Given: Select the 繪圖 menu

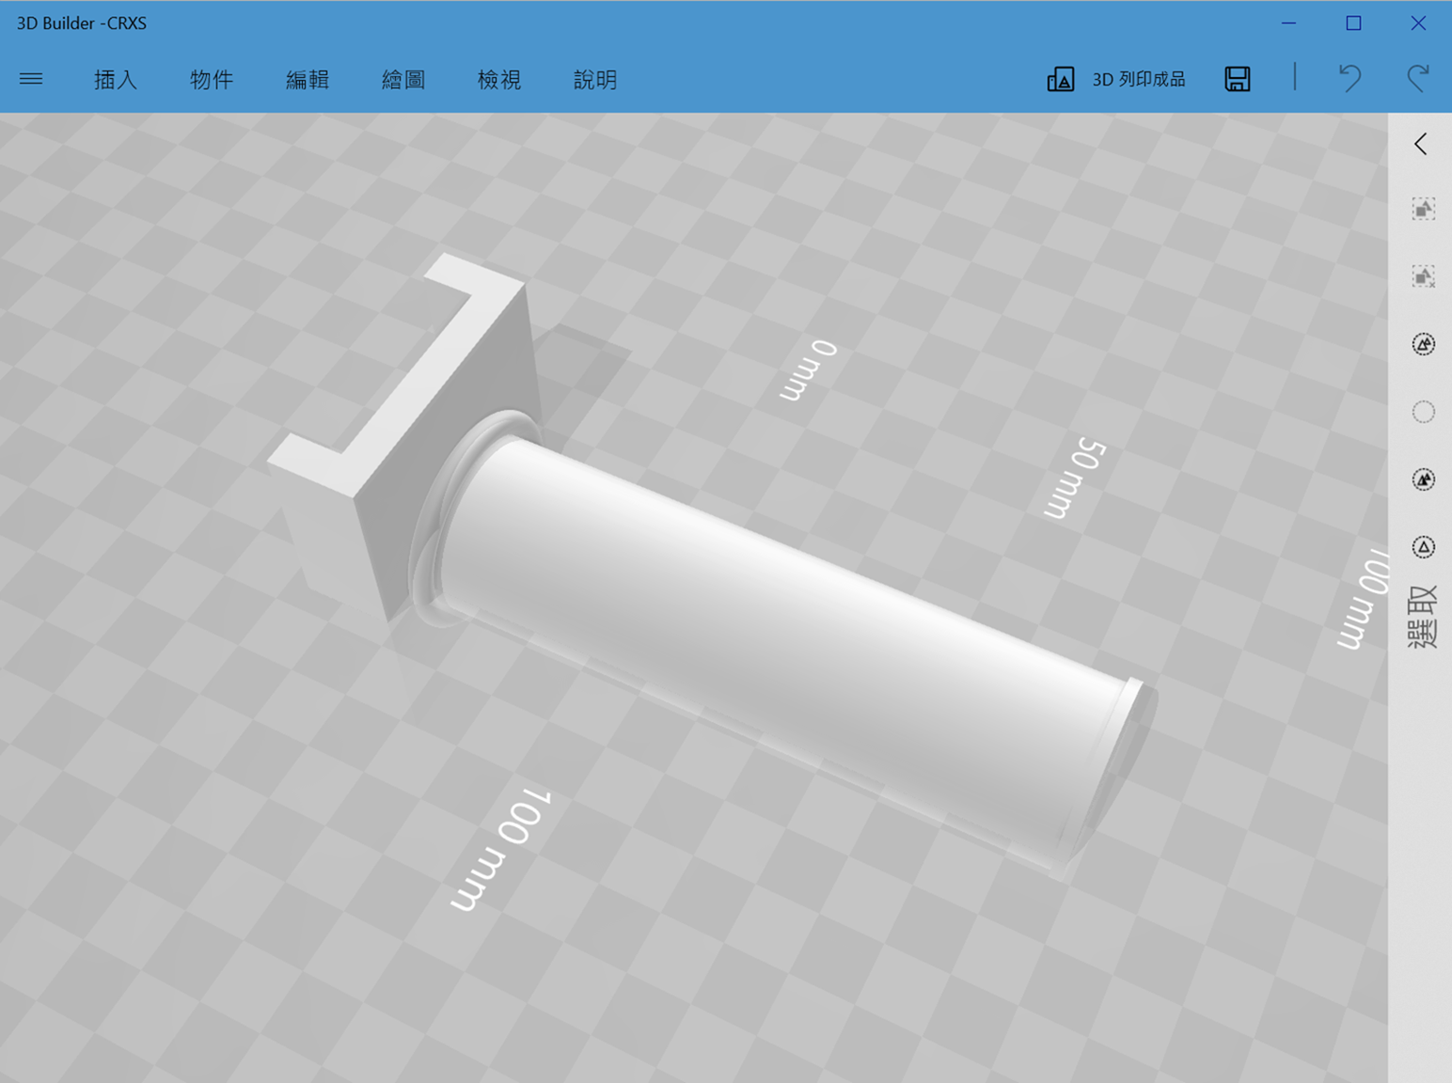Looking at the screenshot, I should pyautogui.click(x=403, y=80).
